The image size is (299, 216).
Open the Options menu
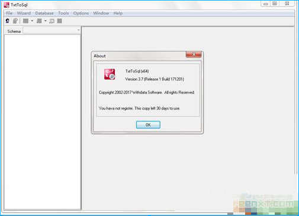pos(81,13)
